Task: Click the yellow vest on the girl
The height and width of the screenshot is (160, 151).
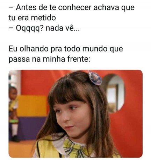Action: (x=49, y=148)
